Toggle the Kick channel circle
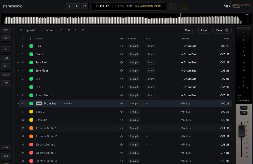Screen dimensions: 253x164 (121, 46)
